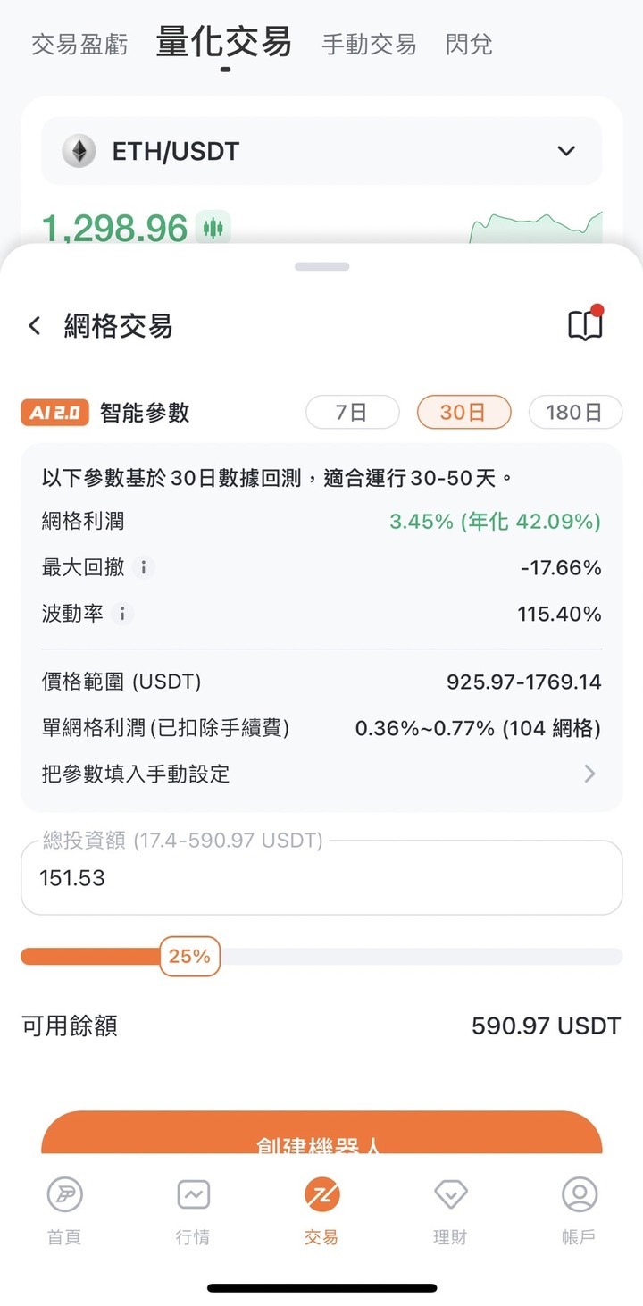The width and height of the screenshot is (643, 1306).
Task: Open 帳戶 in the bottom navigation
Action: click(x=579, y=1210)
